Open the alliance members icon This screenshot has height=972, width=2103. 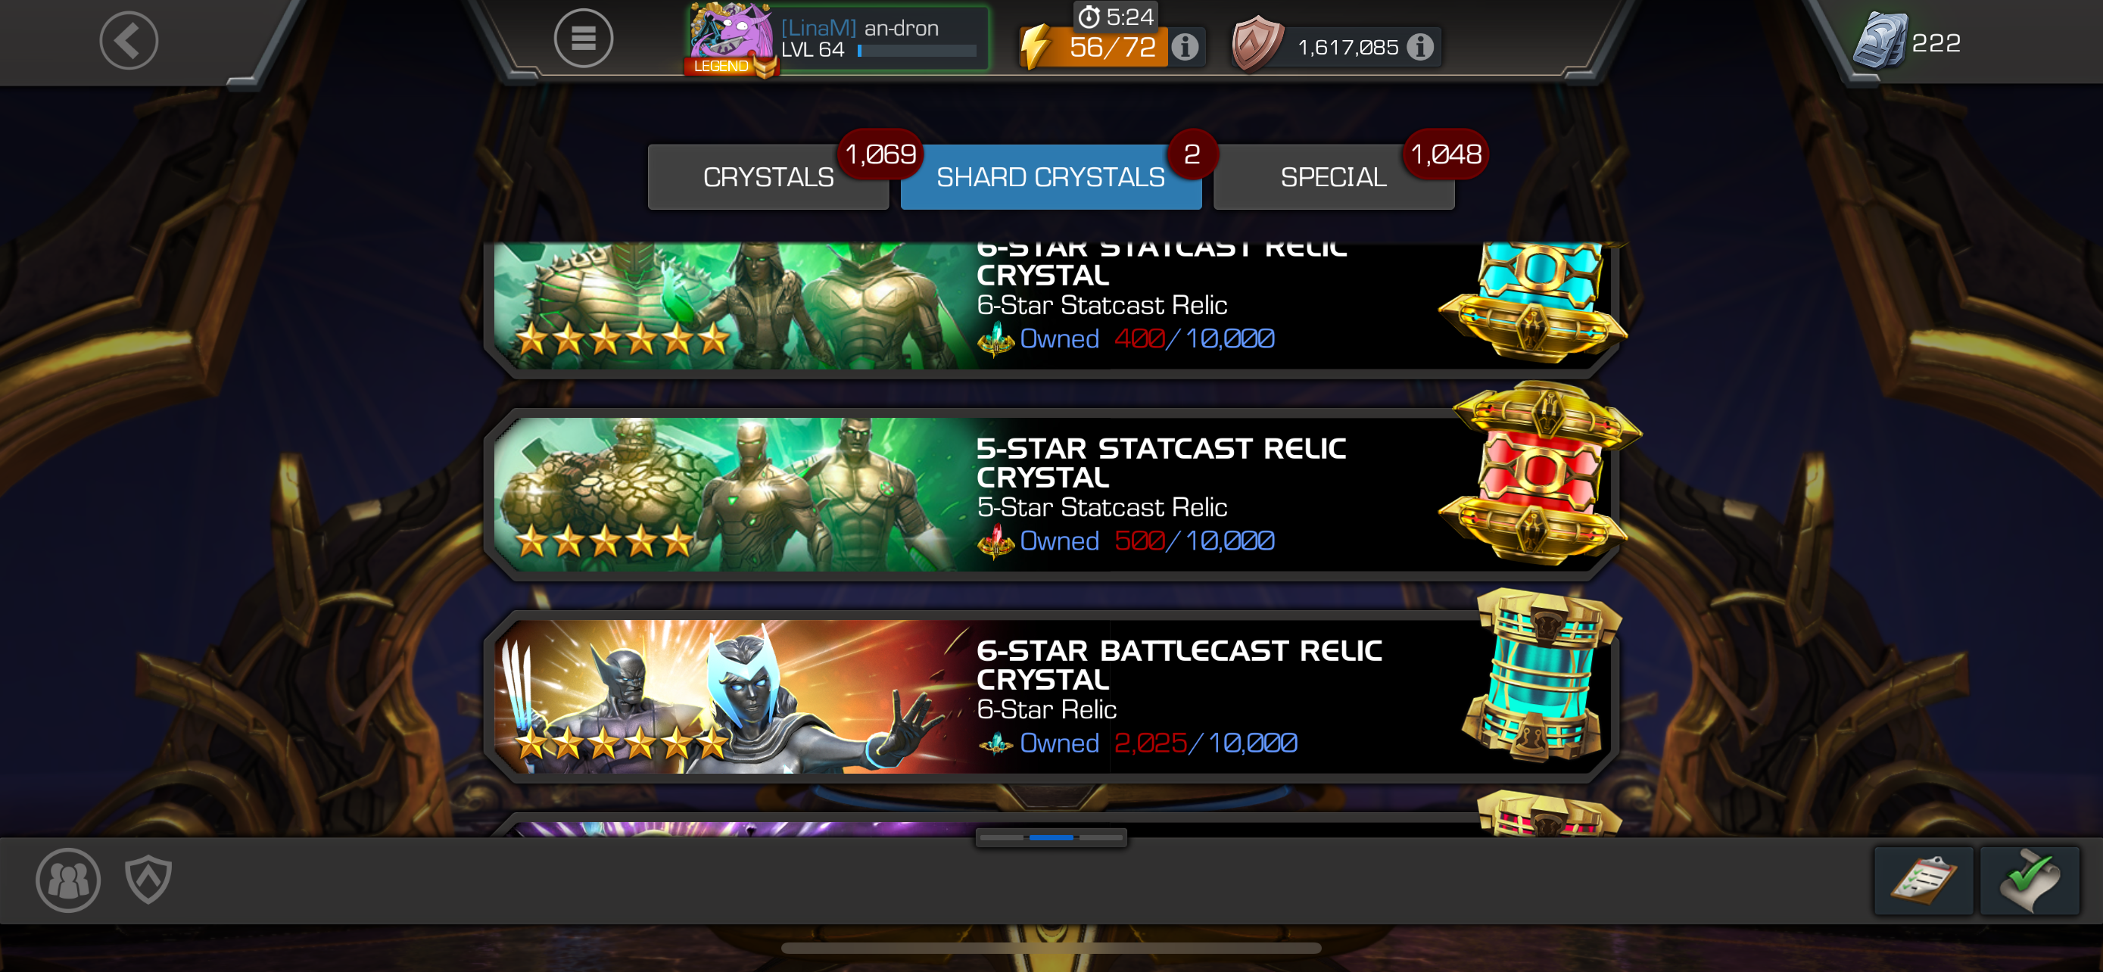[68, 880]
